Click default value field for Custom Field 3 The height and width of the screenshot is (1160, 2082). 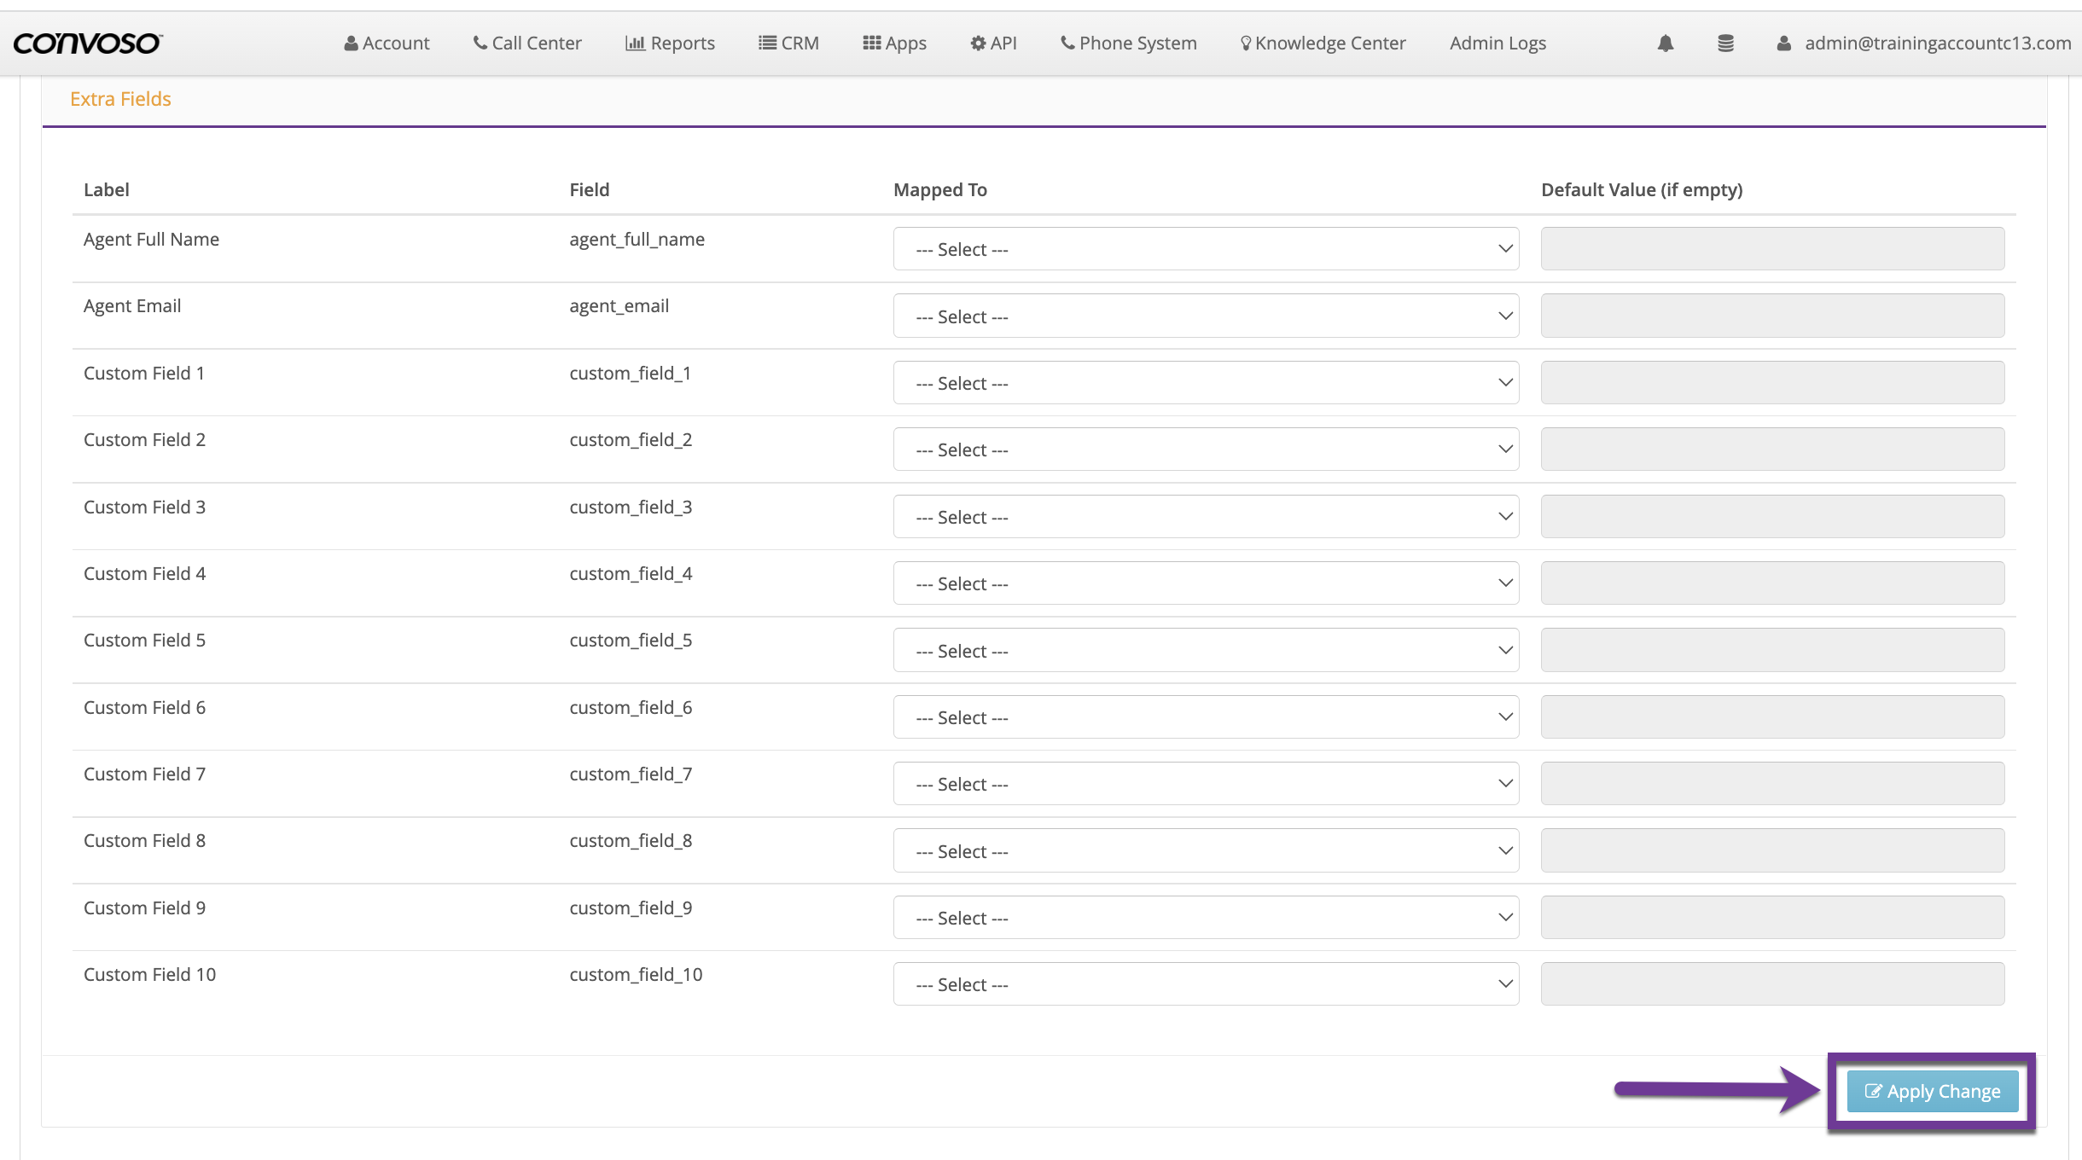(1772, 517)
